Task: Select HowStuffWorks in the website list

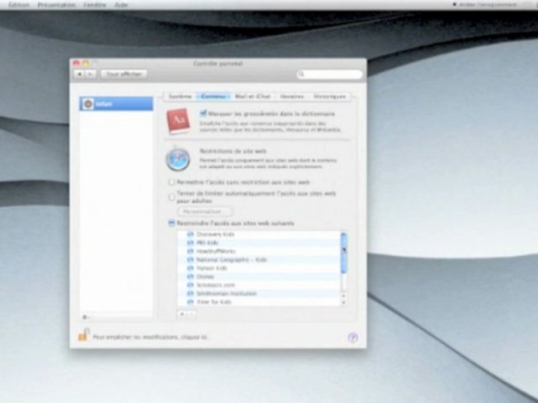Action: pos(259,251)
